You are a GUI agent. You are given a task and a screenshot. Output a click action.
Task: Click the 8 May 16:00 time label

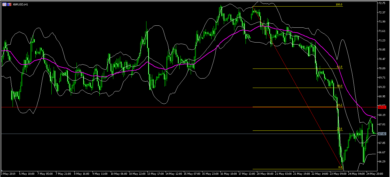(x=81, y=174)
